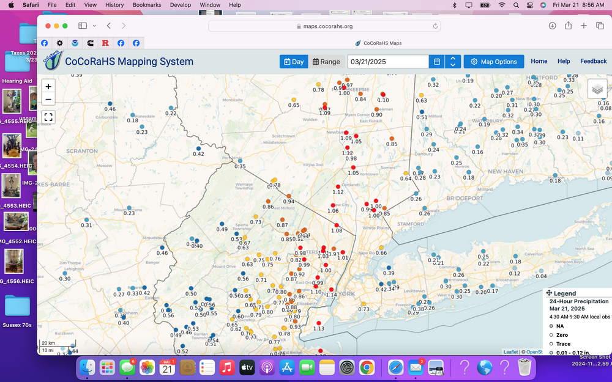Open the red R Rutgers pinned tab

tap(105, 43)
